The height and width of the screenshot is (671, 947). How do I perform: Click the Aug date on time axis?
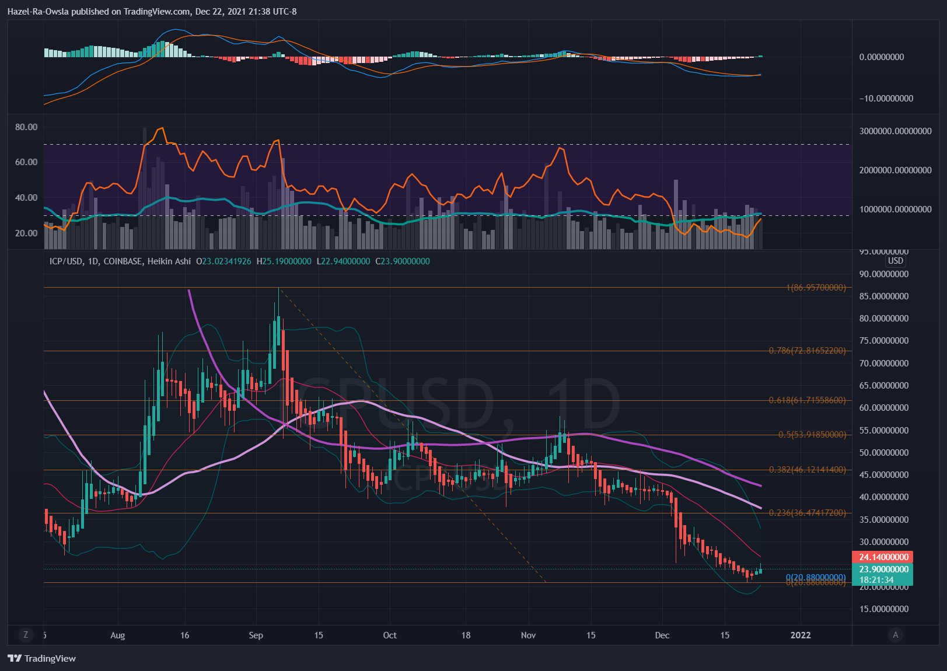118,635
